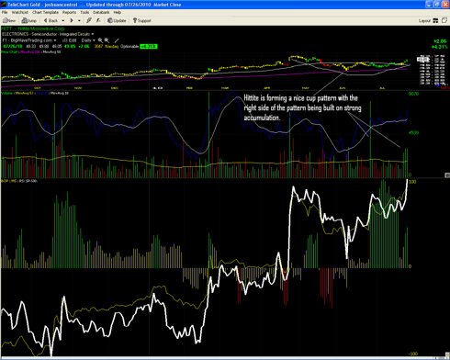Screen dimensions: 450x360
Task: Open the layout grid icon
Action: pyautogui.click(x=435, y=20)
